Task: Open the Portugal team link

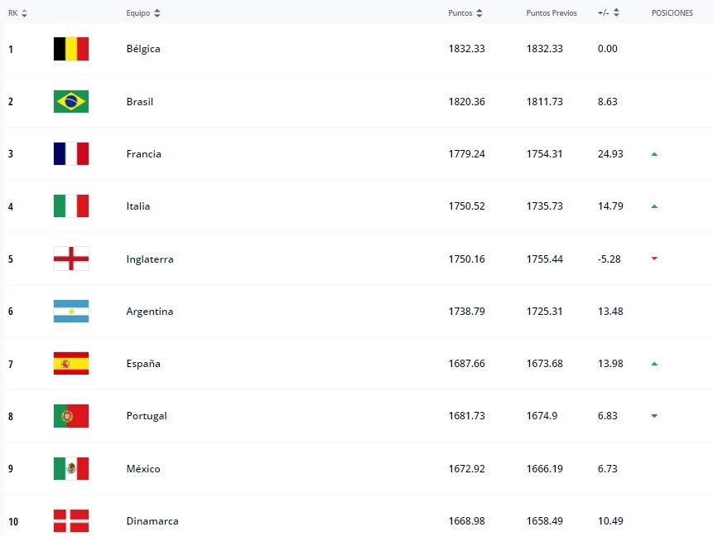Action: click(x=147, y=416)
